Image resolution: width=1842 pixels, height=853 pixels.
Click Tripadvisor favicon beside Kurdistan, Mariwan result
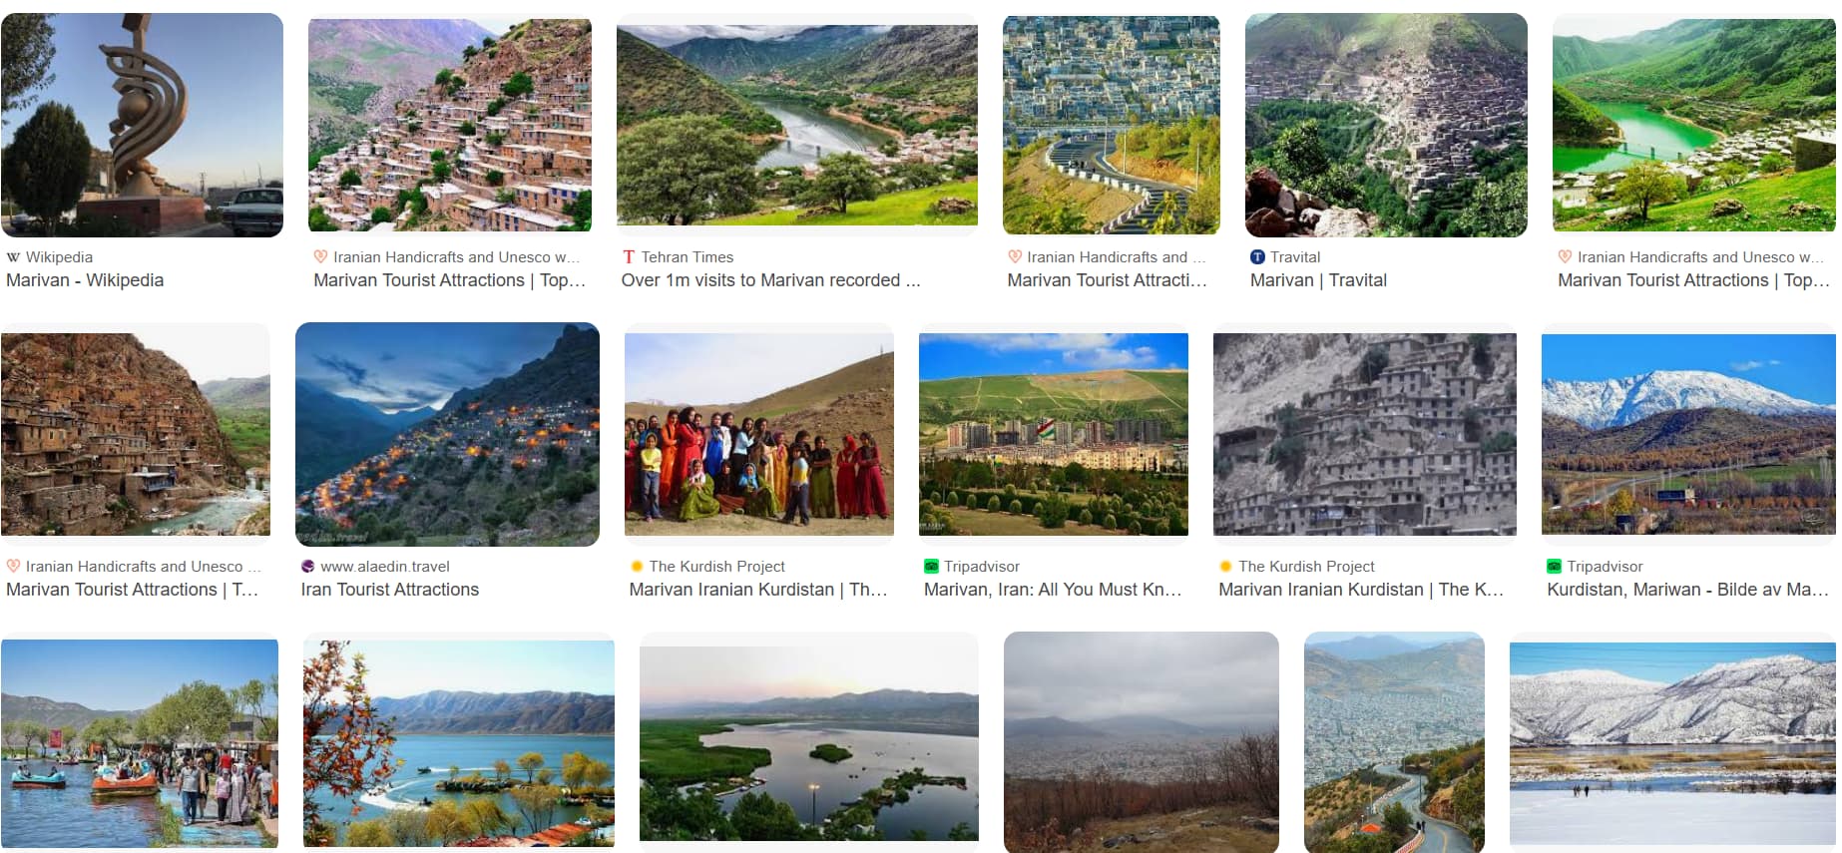pyautogui.click(x=1554, y=567)
